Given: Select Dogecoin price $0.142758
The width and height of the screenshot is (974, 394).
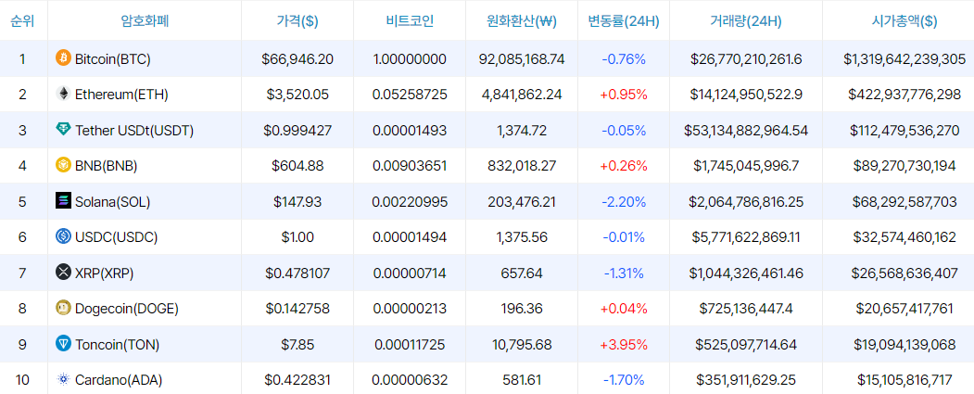Looking at the screenshot, I should pos(297,308).
